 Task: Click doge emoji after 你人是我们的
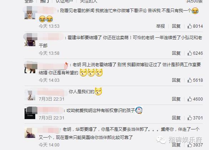[x=98, y=91]
